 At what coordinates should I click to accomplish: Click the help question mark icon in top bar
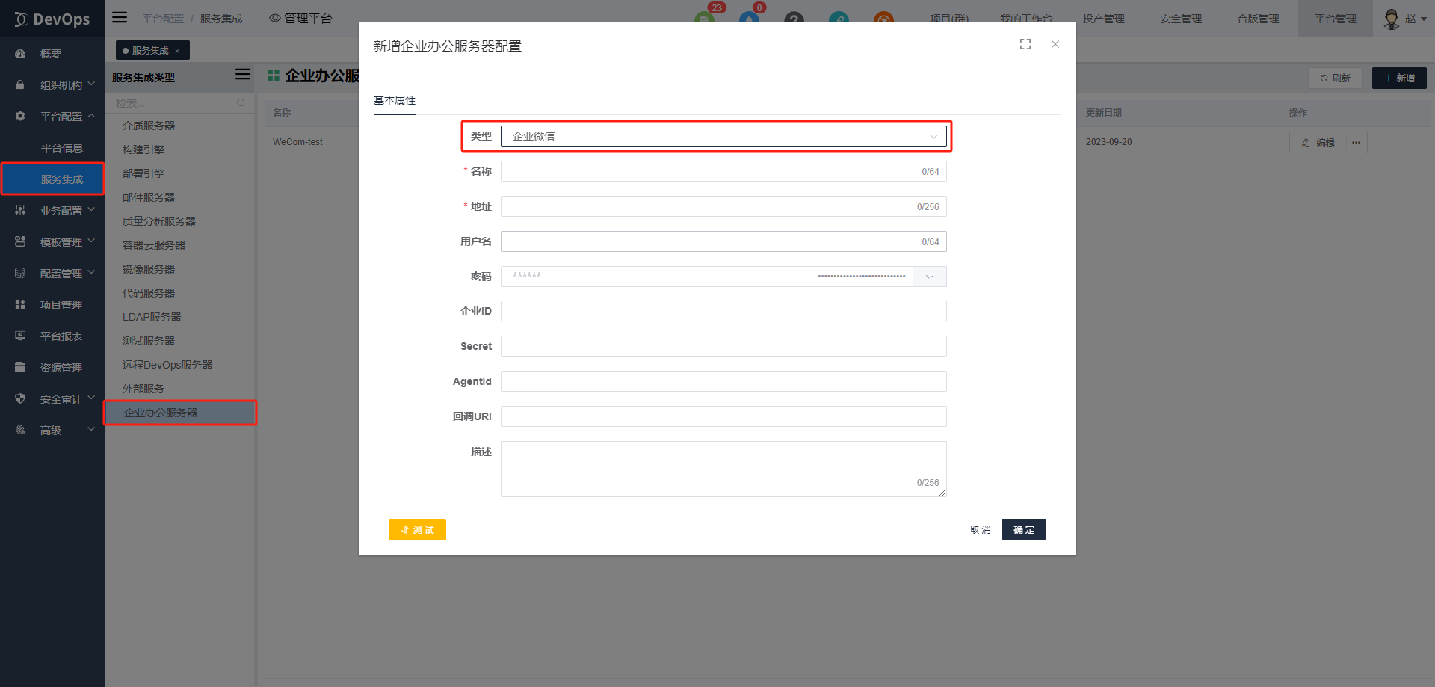(x=794, y=19)
